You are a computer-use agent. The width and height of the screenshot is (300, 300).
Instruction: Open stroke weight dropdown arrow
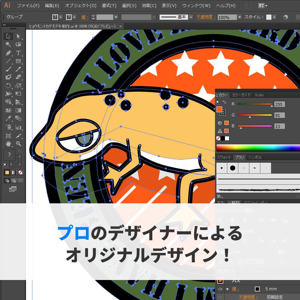[x=116, y=17]
